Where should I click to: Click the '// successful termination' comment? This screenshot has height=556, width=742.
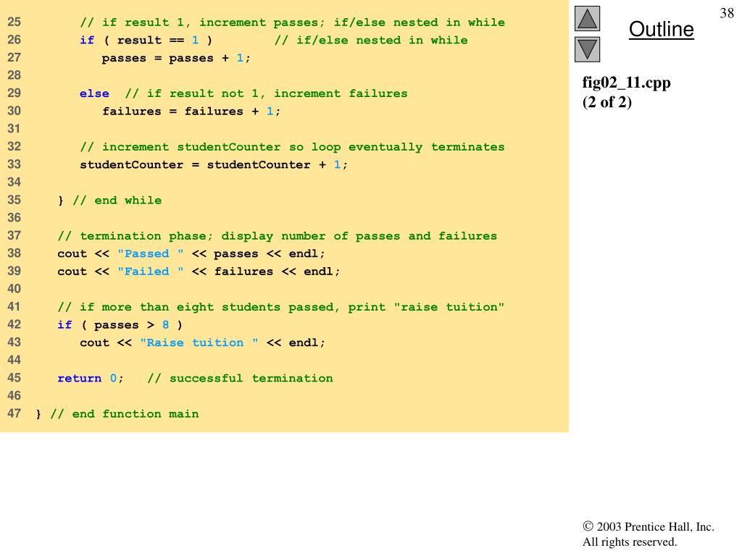[240, 379]
